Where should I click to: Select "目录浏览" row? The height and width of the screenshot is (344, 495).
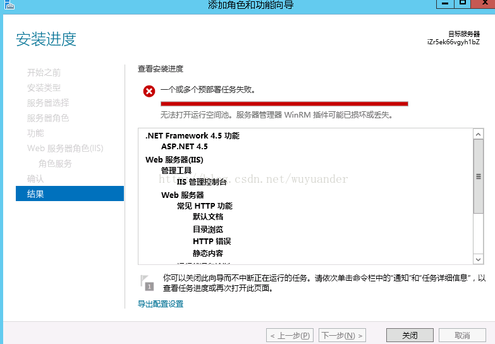(x=208, y=230)
